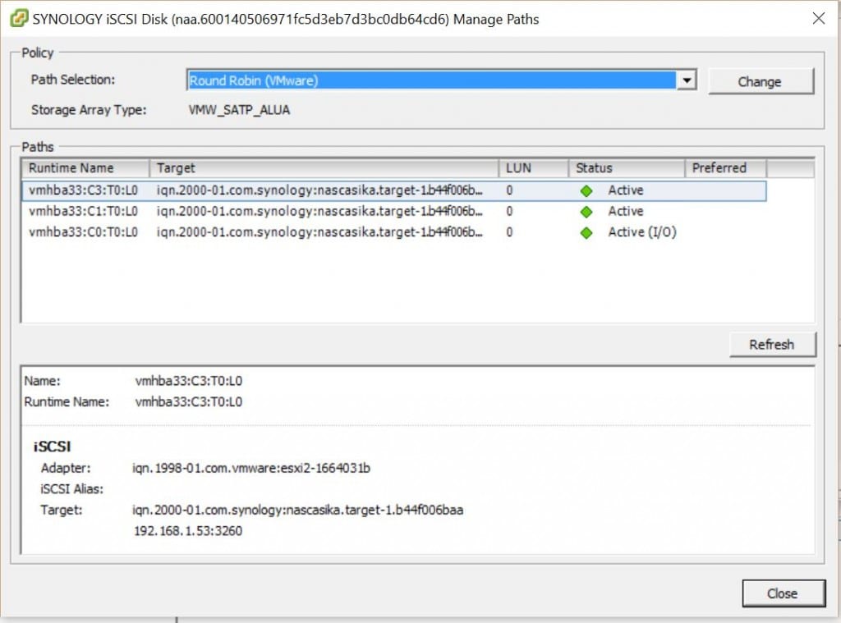Click green diamond beside Active (I/O) status

[x=586, y=233]
